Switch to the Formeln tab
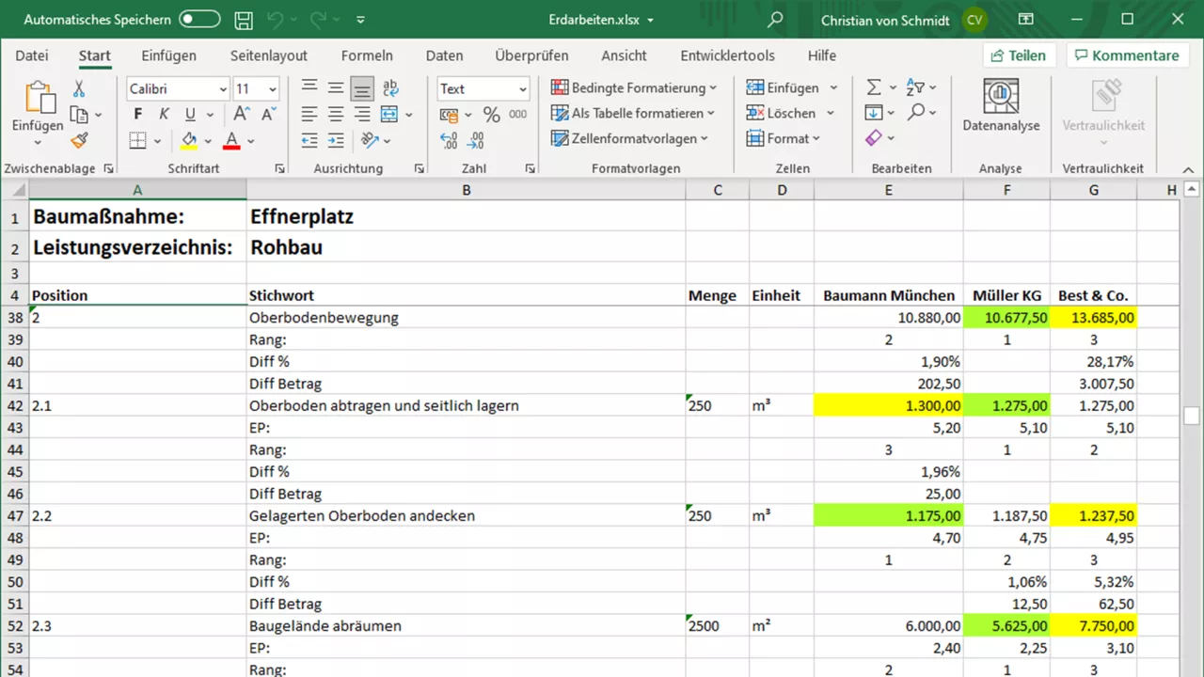Screen dimensions: 1204x677 pyautogui.click(x=367, y=55)
